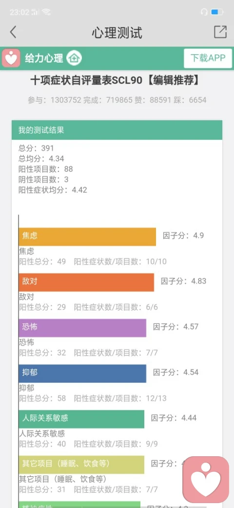
Task: Select the red-orange 敌对 bar
Action: tap(86, 282)
